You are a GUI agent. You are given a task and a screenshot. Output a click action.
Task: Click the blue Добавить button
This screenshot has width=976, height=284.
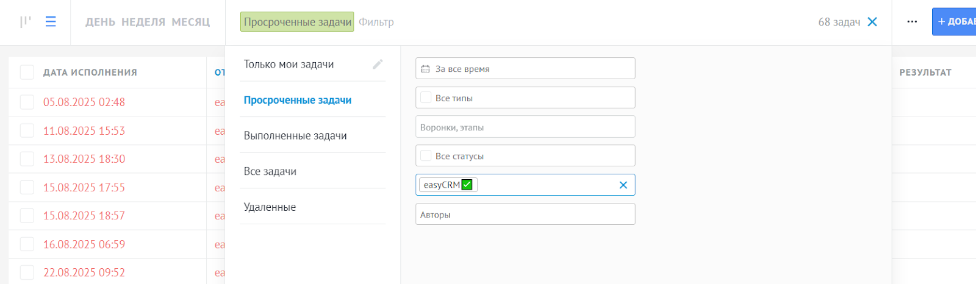pyautogui.click(x=955, y=22)
